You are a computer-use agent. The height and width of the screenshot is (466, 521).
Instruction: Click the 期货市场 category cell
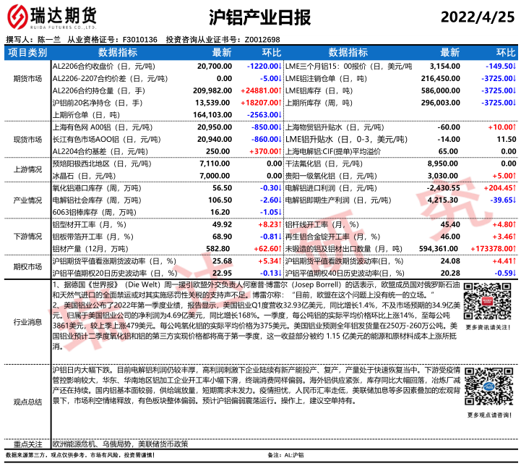click(x=27, y=78)
